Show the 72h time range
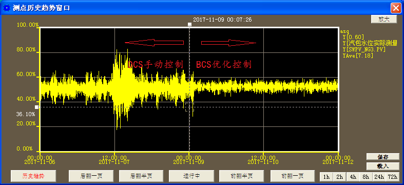Screen dimensions: 404x185 [392, 177]
